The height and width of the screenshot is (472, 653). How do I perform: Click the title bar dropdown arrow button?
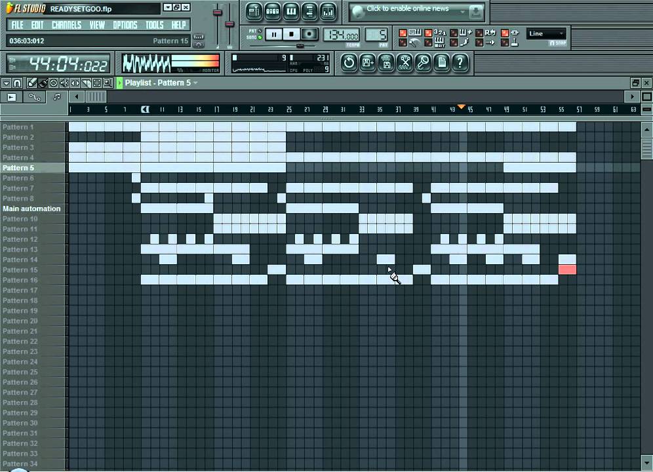[167, 7]
